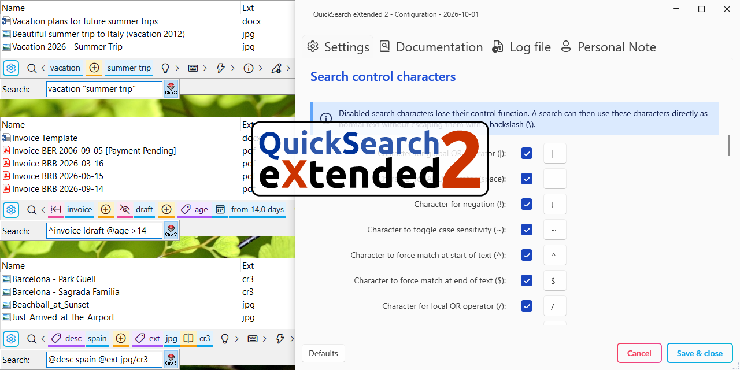
Task: Open the Log file tab
Action: [521, 47]
